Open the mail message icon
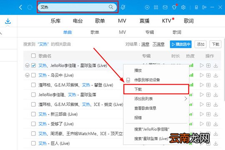The width and height of the screenshot is (225, 150). click(x=165, y=7)
